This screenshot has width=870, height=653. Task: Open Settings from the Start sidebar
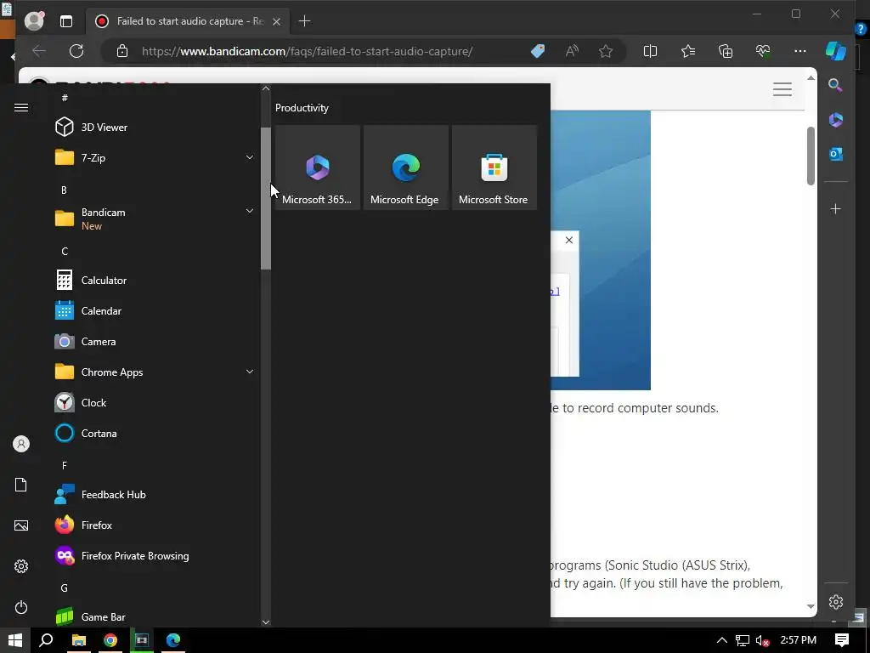(x=21, y=566)
